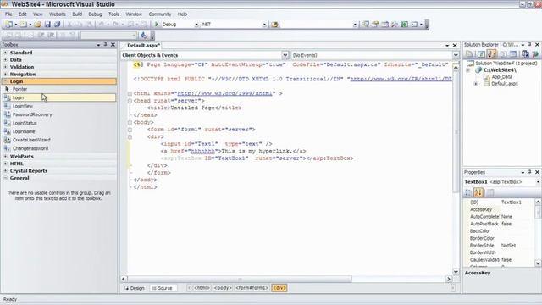Screen dimensions: 542x305
Task: Select the App_Data folder in Solution Explorer
Action: [501, 77]
